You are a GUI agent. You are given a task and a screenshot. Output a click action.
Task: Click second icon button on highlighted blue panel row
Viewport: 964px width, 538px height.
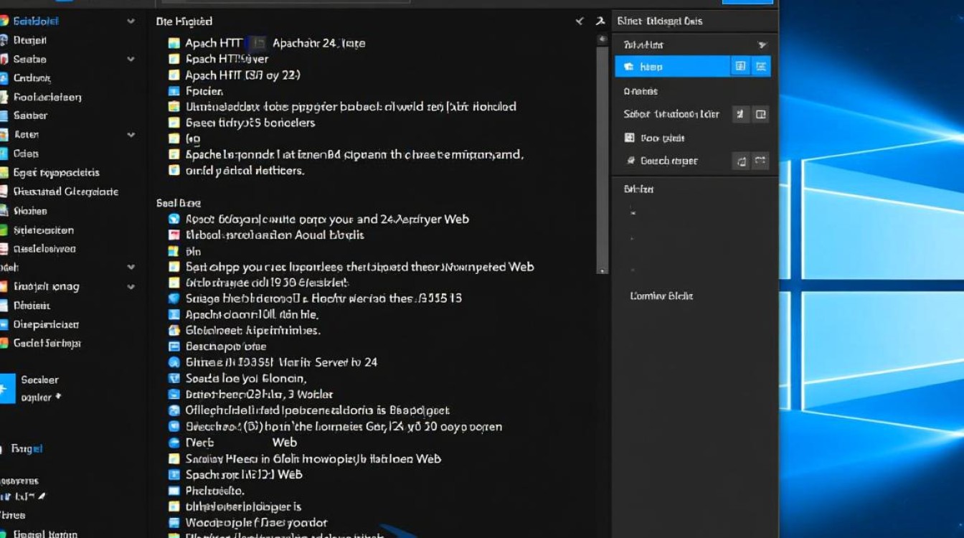761,67
